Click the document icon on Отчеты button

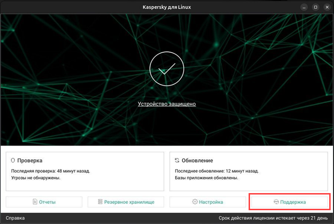click(x=35, y=202)
